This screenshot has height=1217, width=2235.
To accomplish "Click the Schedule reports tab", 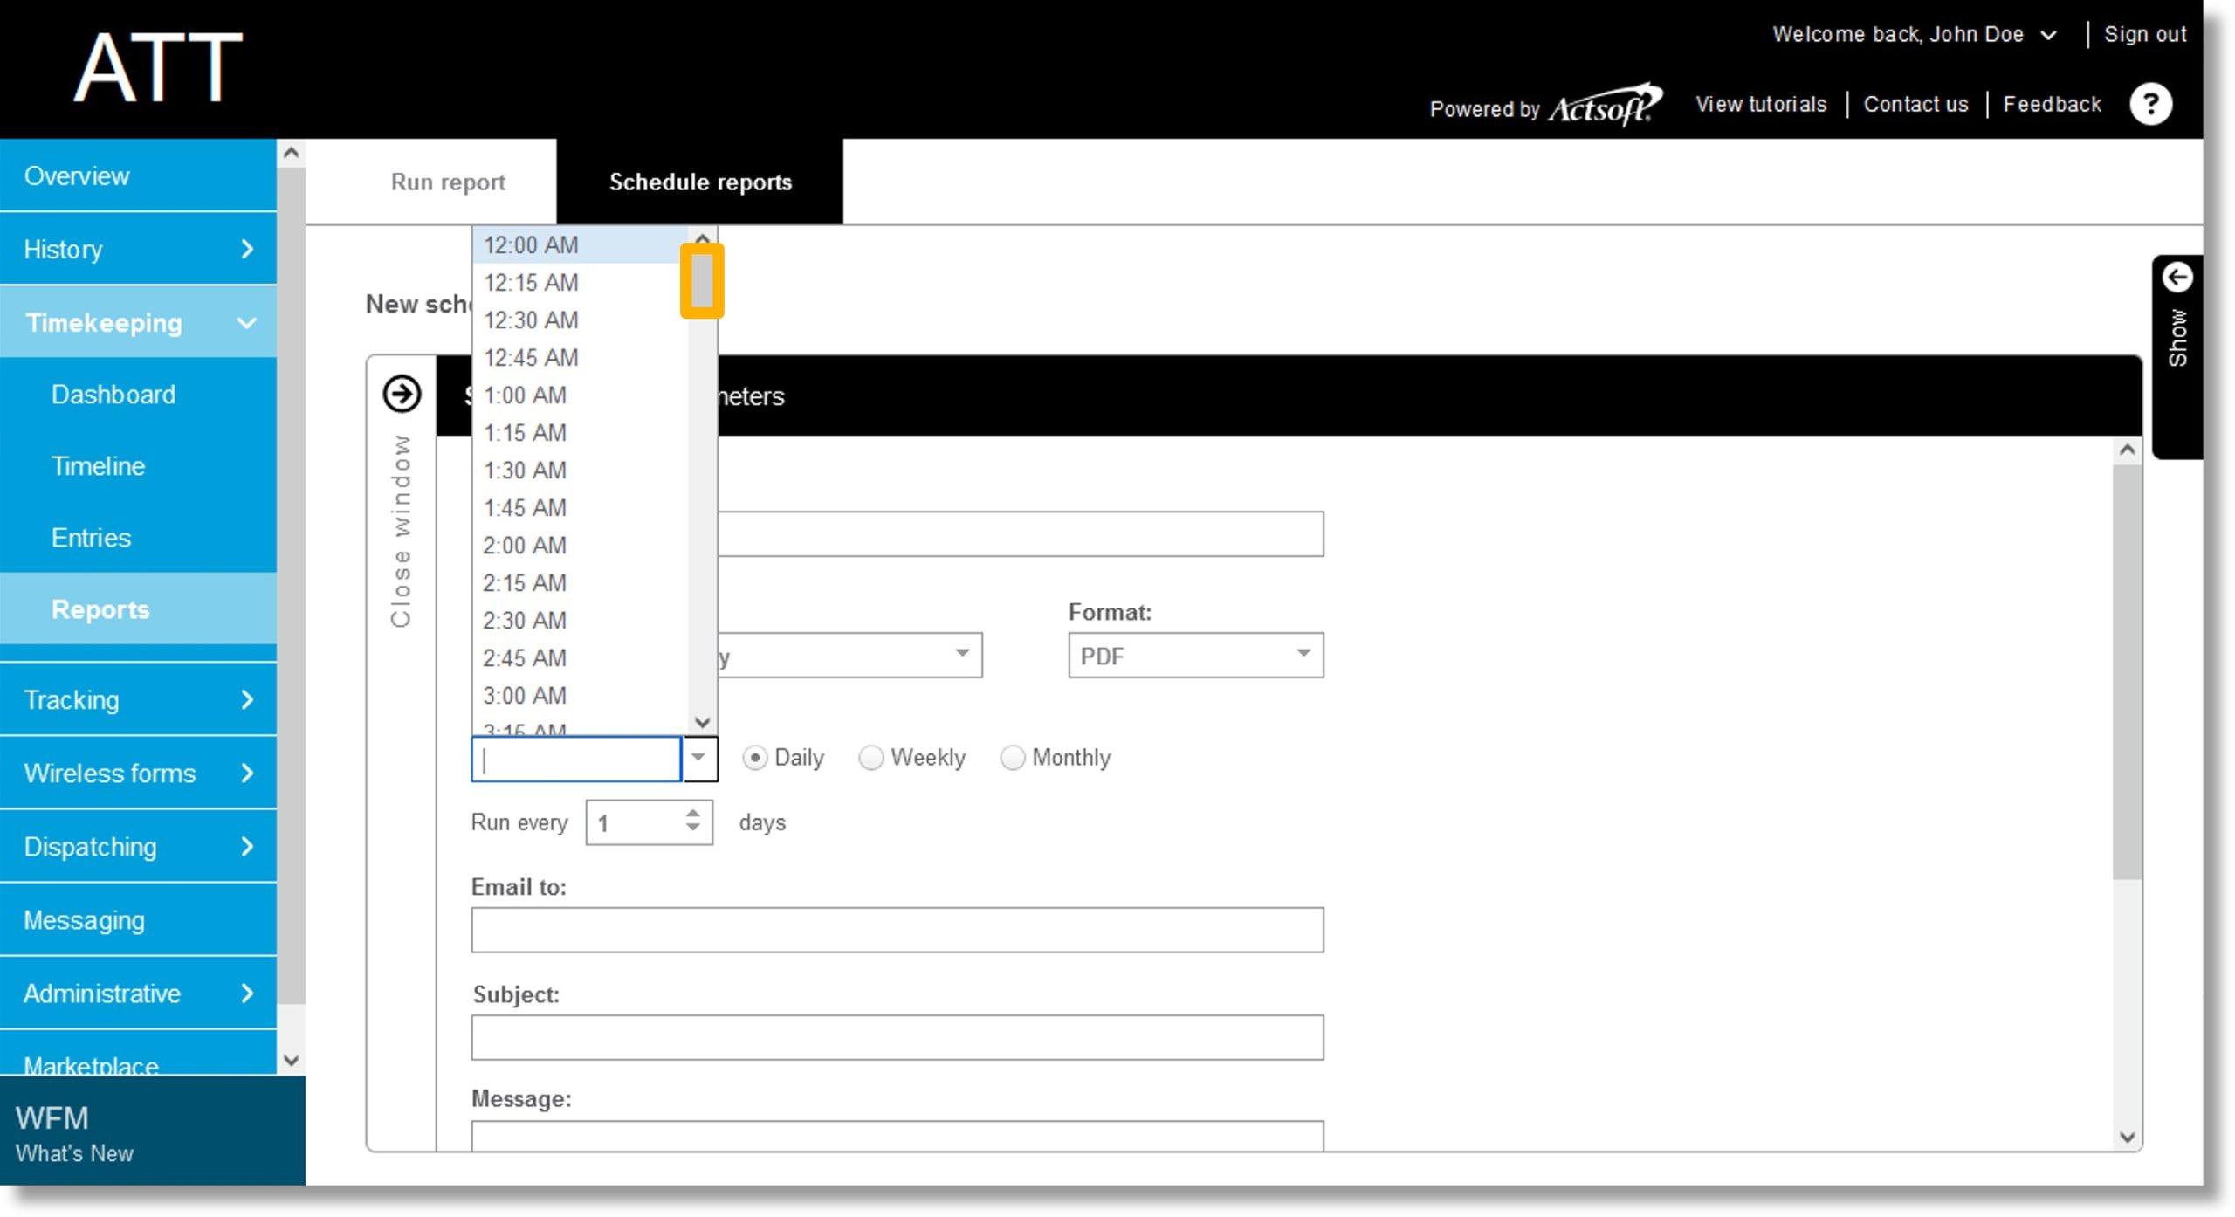I will (699, 182).
